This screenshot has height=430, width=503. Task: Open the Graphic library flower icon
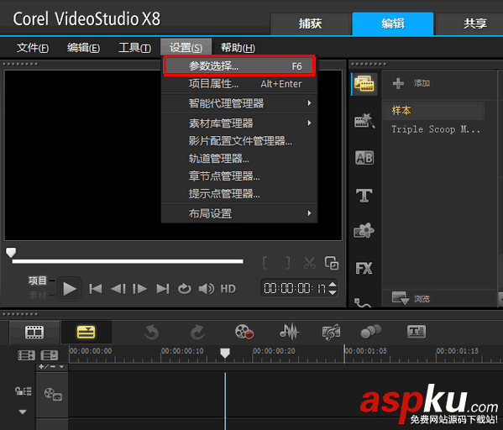tap(364, 231)
